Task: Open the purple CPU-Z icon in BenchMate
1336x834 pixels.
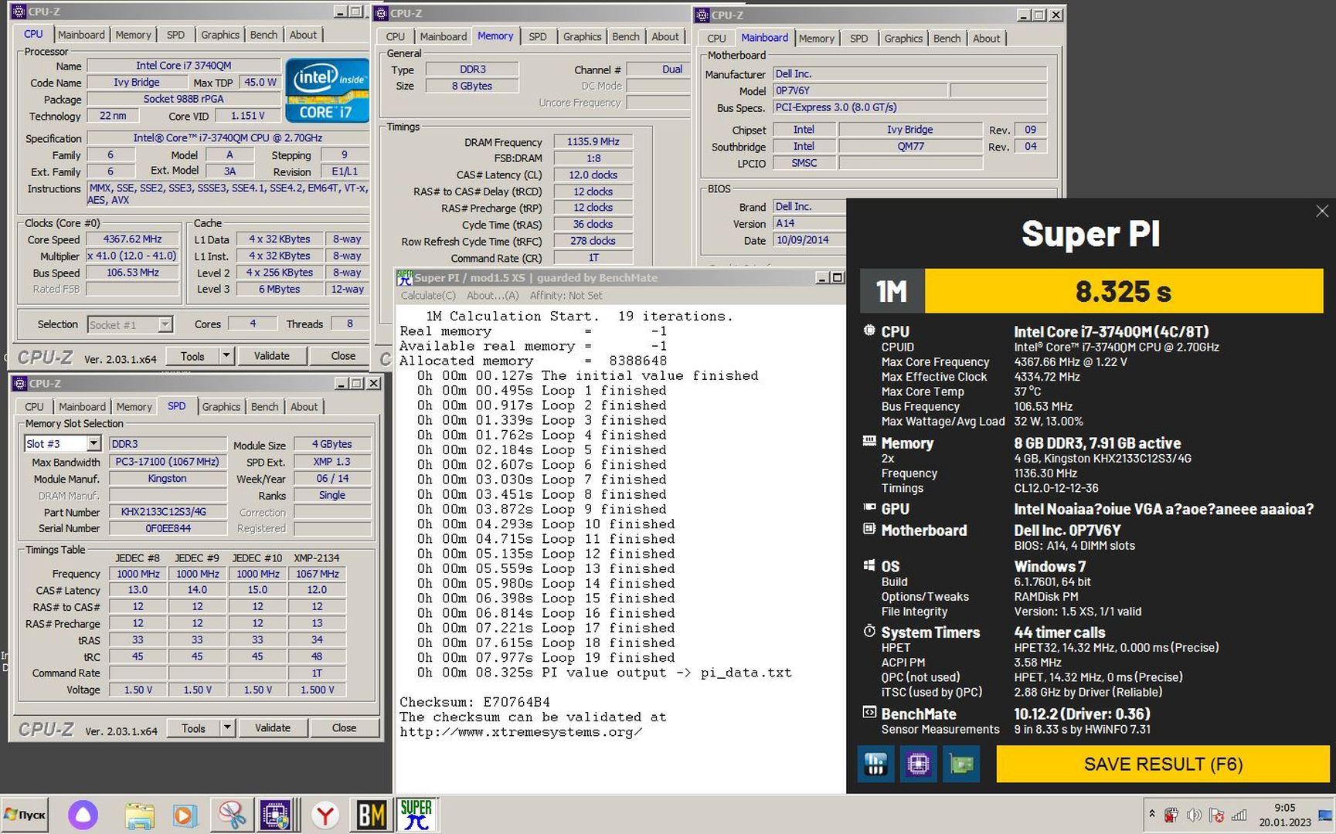Action: point(918,764)
